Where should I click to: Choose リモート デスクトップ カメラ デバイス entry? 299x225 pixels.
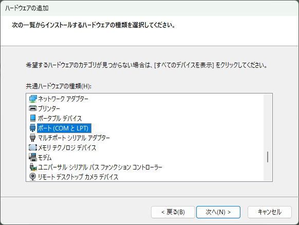coord(78,177)
